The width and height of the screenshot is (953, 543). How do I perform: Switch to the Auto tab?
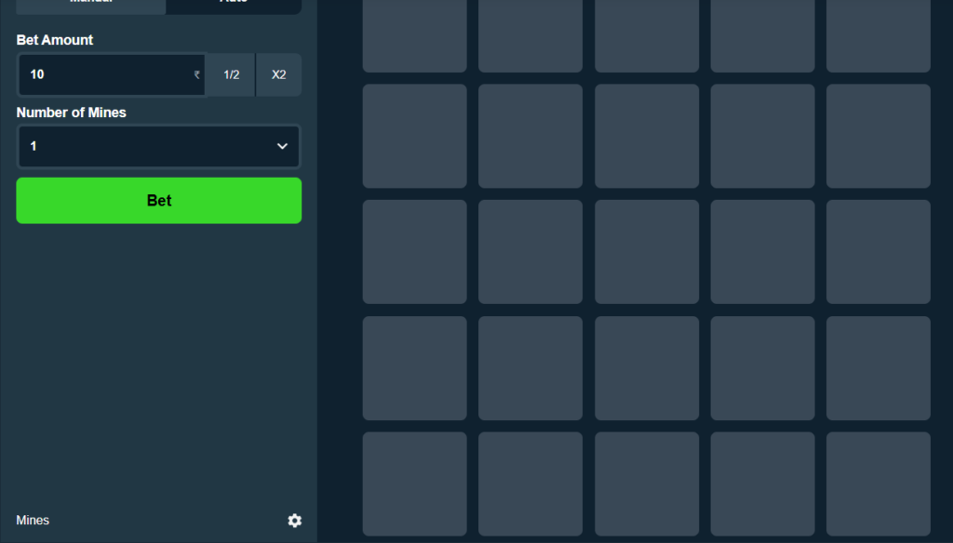point(233,5)
